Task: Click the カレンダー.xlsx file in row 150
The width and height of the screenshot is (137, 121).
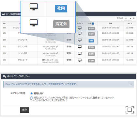Action: [x=50, y=60]
